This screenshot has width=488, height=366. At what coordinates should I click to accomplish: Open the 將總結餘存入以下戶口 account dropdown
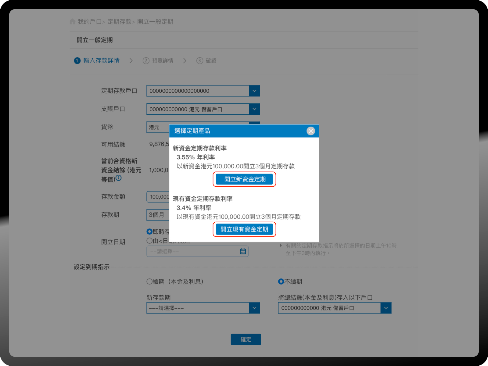386,308
